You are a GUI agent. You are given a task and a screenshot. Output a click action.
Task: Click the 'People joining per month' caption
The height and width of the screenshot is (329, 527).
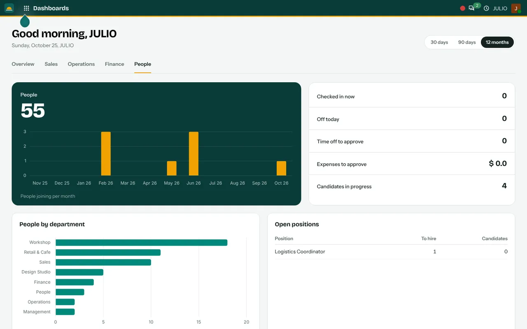click(x=48, y=196)
